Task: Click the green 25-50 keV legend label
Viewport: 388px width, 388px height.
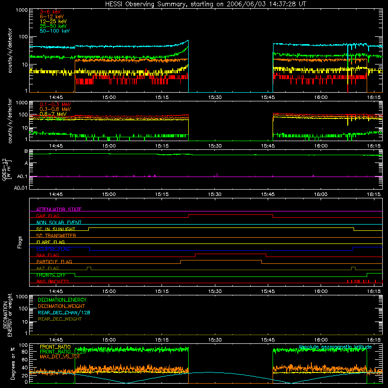Action: tap(53, 26)
